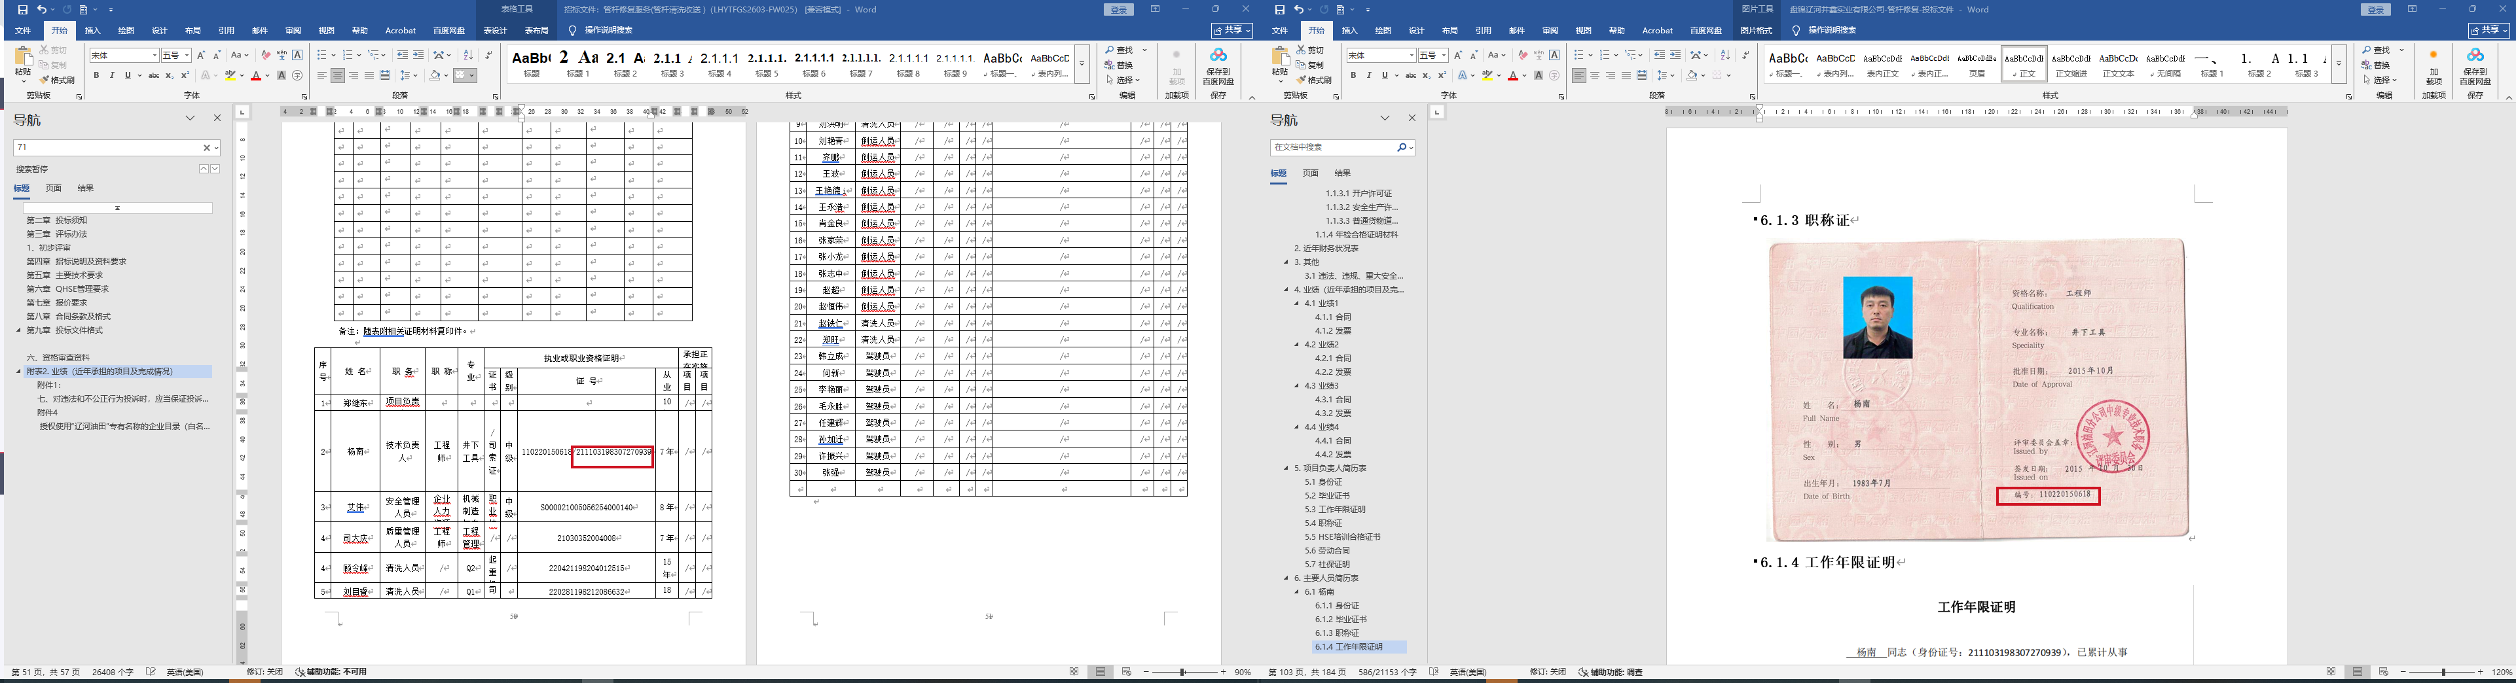Decrease font size in right Word window
Image resolution: width=2516 pixels, height=683 pixels.
click(1475, 56)
